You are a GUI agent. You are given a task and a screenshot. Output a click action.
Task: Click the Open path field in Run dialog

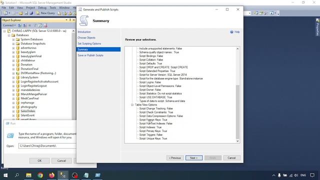[x=47, y=145]
